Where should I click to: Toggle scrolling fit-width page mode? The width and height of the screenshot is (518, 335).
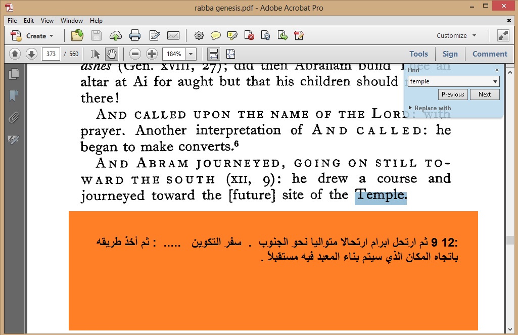[213, 54]
